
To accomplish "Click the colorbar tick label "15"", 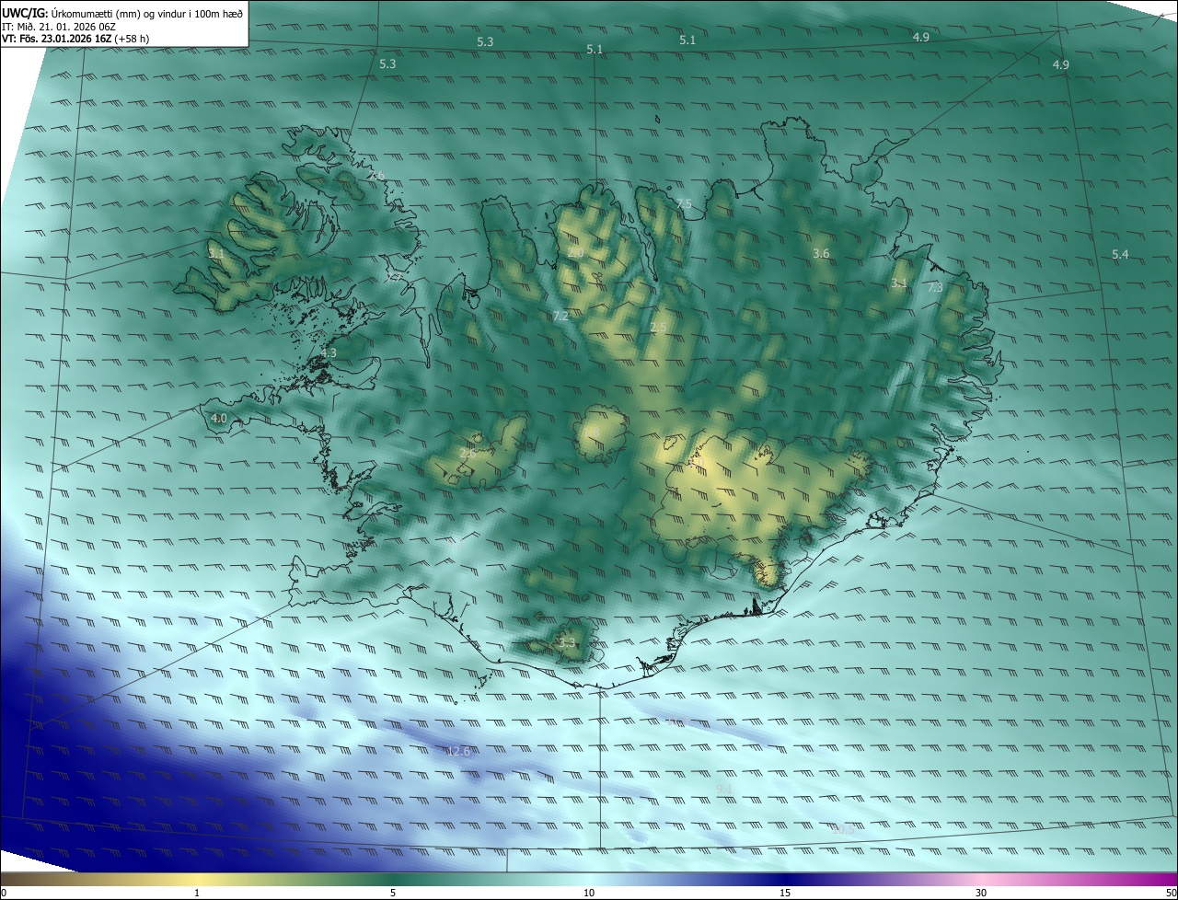I will [x=785, y=893].
